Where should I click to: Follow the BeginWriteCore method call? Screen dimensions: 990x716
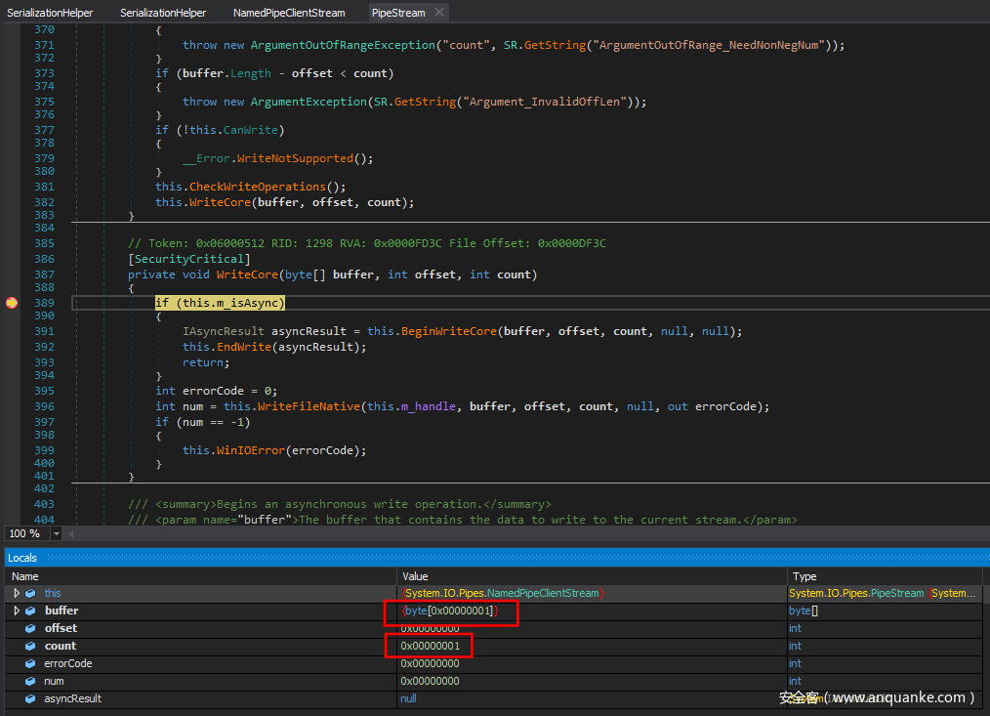pos(448,331)
